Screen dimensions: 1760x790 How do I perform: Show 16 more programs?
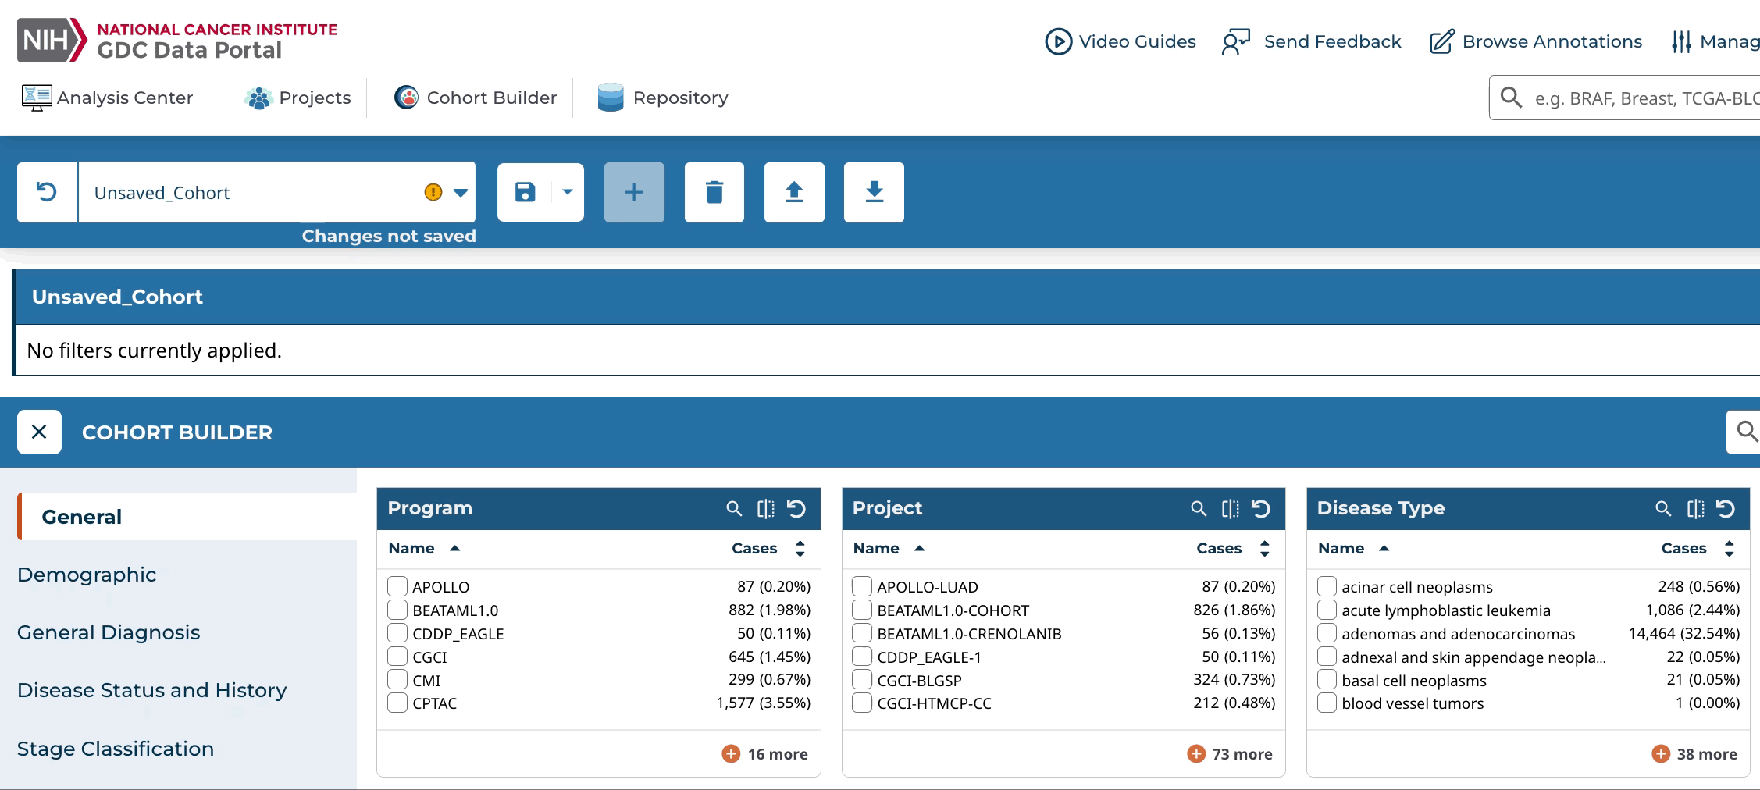tap(765, 754)
